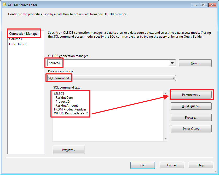Click the OLE DB Source Editor title bar icon
Viewport: 219px width, 175px height.
pos(4,5)
